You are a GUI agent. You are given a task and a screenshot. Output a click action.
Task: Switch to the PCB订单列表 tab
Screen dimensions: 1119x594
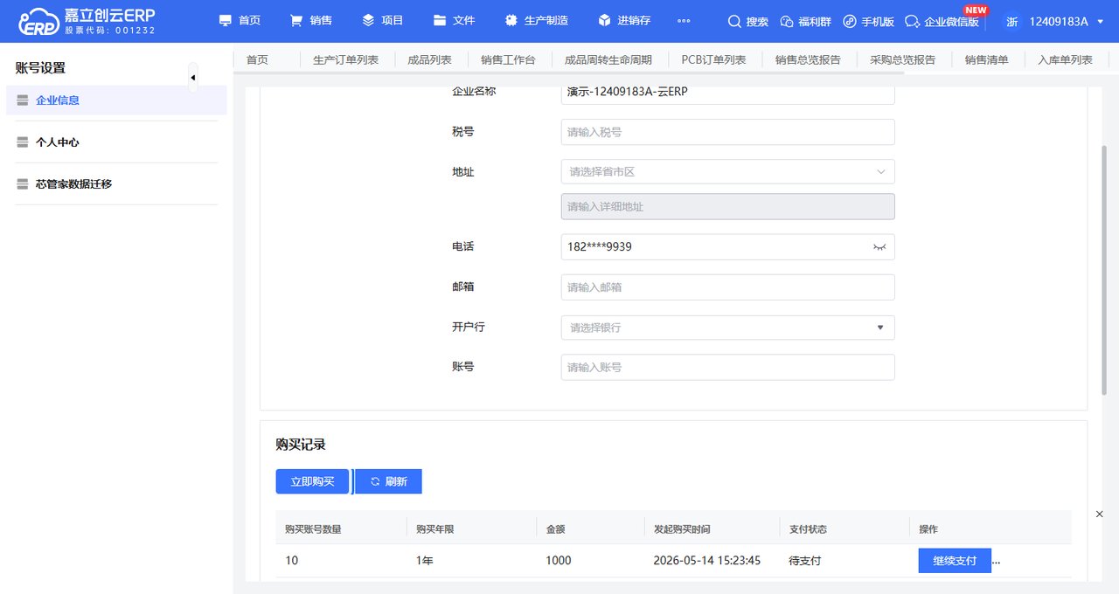point(713,60)
